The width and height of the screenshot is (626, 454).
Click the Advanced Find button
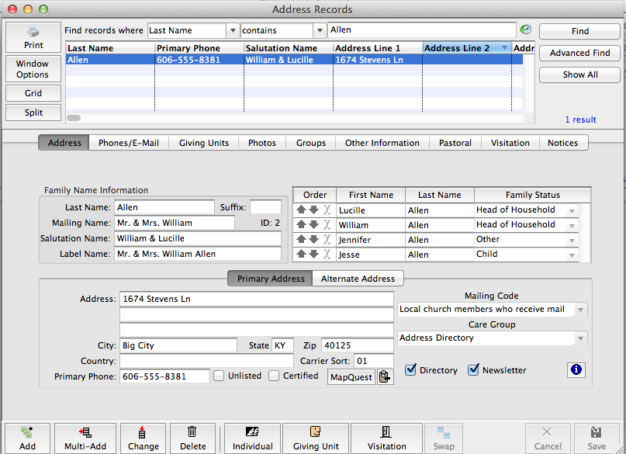pyautogui.click(x=579, y=53)
